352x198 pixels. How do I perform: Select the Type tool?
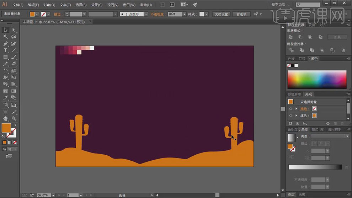pyautogui.click(x=6, y=50)
